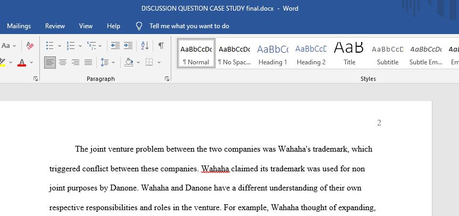This screenshot has height=216, width=459.
Task: Open the View tab
Action: [86, 26]
